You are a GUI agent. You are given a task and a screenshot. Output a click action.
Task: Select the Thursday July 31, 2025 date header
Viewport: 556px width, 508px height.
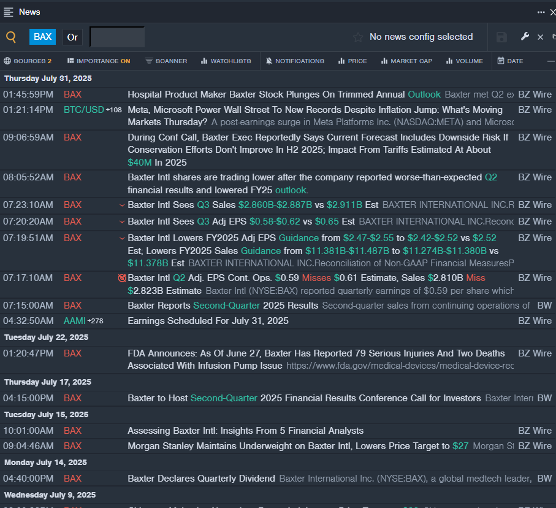(48, 79)
